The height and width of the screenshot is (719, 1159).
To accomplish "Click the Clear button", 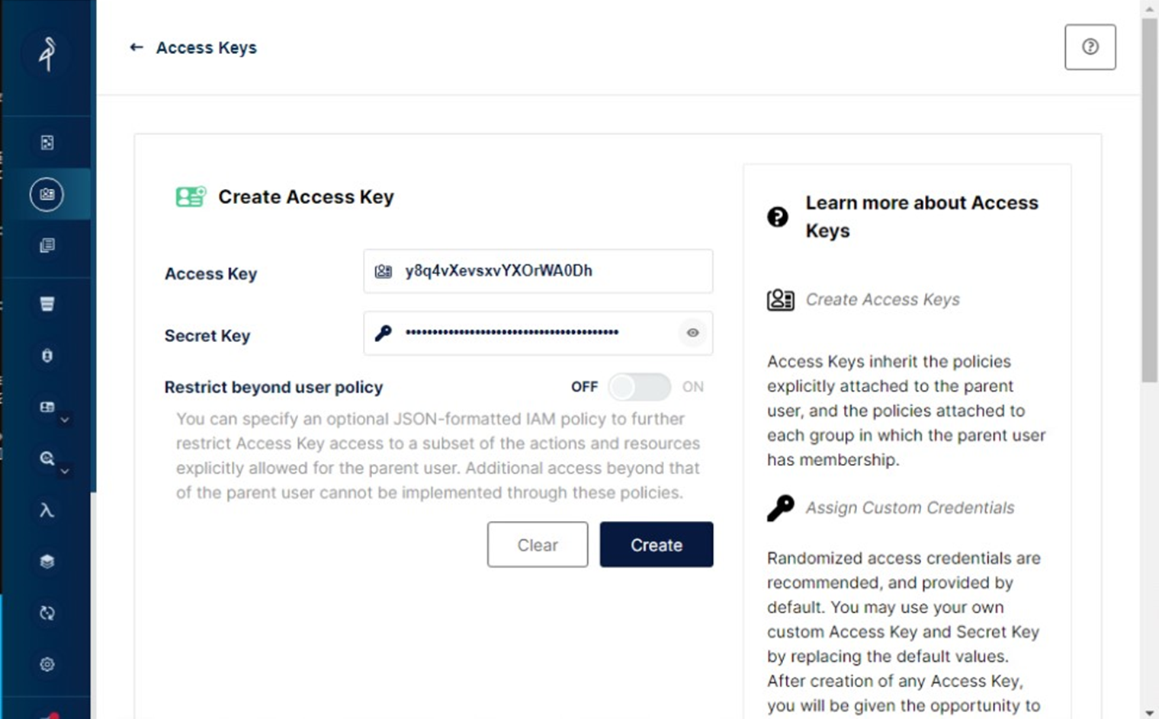I will point(538,545).
